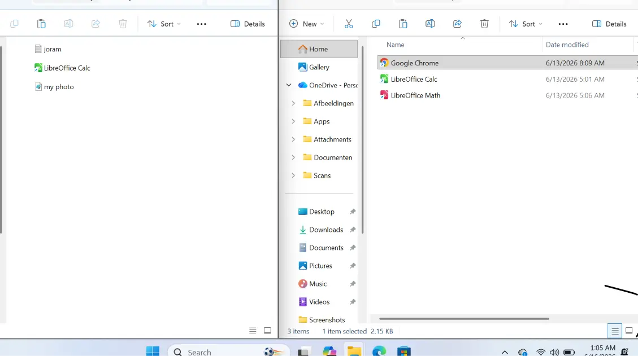Screen dimensions: 638x356
Task: Expand the Scans folder chevron
Action: coord(293,175)
